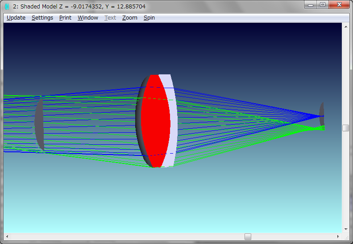
Task: Open the Window menu
Action: pyautogui.click(x=88, y=18)
